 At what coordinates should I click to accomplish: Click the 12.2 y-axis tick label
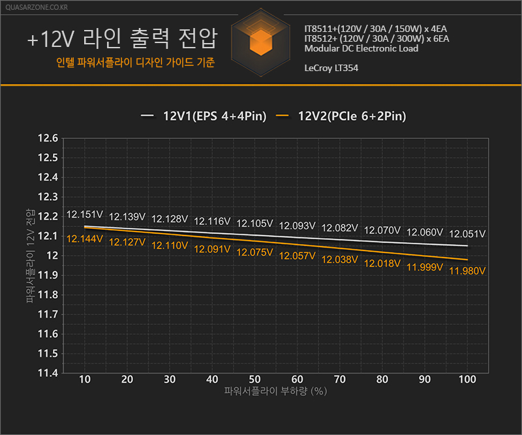pyautogui.click(x=48, y=217)
